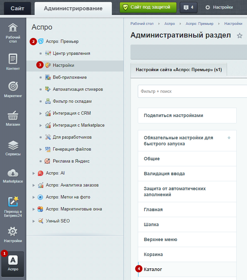This screenshot has height=280, width=247.
Task: Open Шапка settings section
Action: [187, 224]
